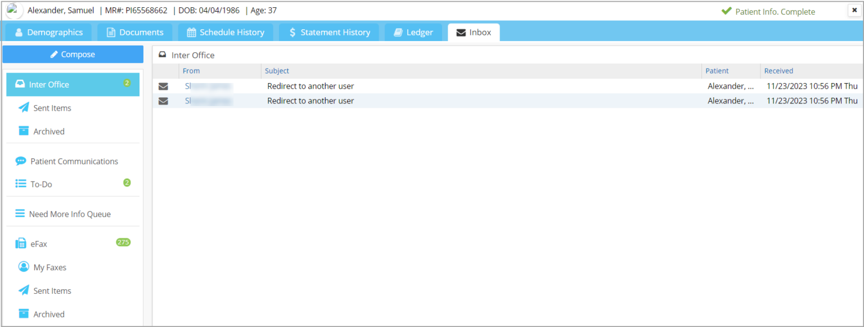The height and width of the screenshot is (327, 864).
Task: Click the Compose button
Action: pos(73,54)
